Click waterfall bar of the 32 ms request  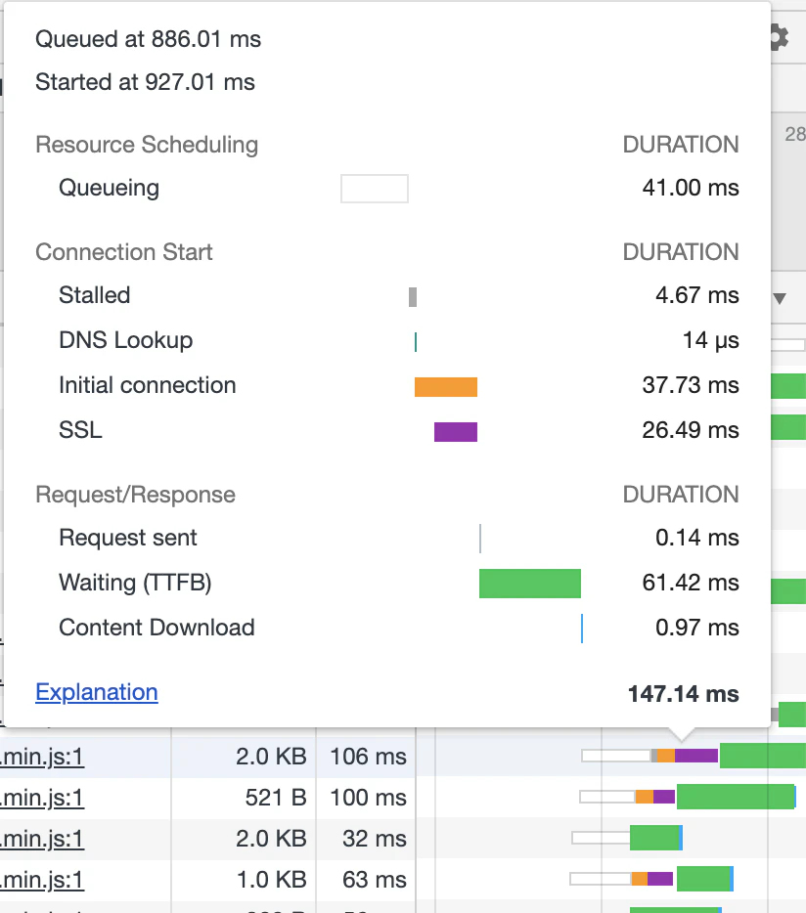pos(627,838)
